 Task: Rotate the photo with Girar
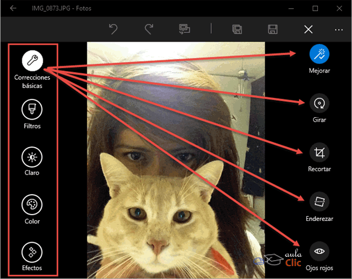(x=320, y=103)
